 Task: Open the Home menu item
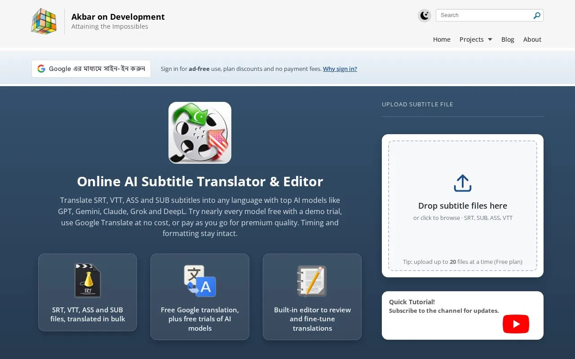442,39
